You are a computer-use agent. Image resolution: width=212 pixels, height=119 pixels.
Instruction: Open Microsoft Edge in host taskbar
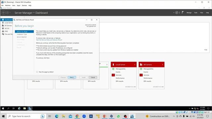point(57,116)
